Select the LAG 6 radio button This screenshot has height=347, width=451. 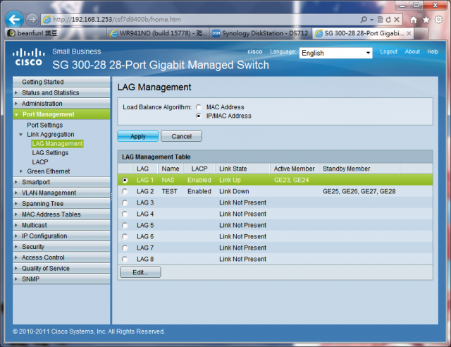125,237
